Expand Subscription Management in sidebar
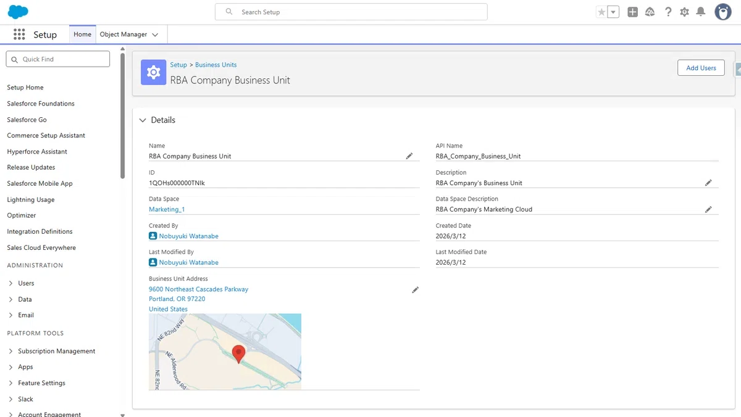Screen dimensions: 741x417 pos(11,351)
